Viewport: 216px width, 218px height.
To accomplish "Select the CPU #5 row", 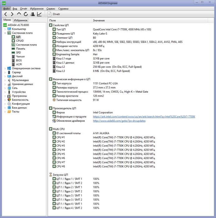I will [131, 154].
